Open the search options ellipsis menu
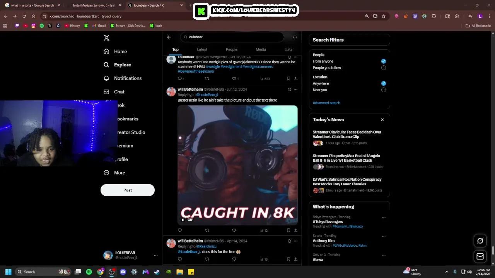The width and height of the screenshot is (495, 278). tap(295, 37)
